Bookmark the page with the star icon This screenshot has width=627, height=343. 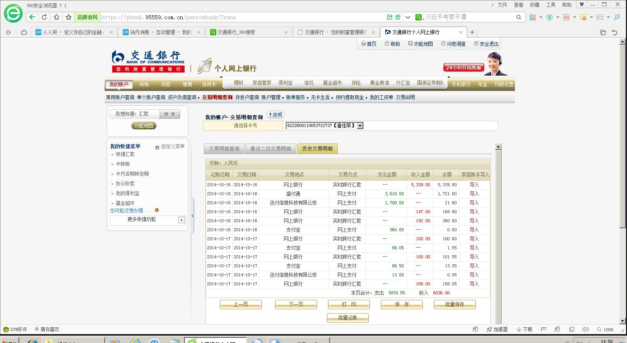tap(69, 17)
